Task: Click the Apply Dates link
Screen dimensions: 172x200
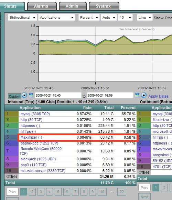Action: pos(158,96)
